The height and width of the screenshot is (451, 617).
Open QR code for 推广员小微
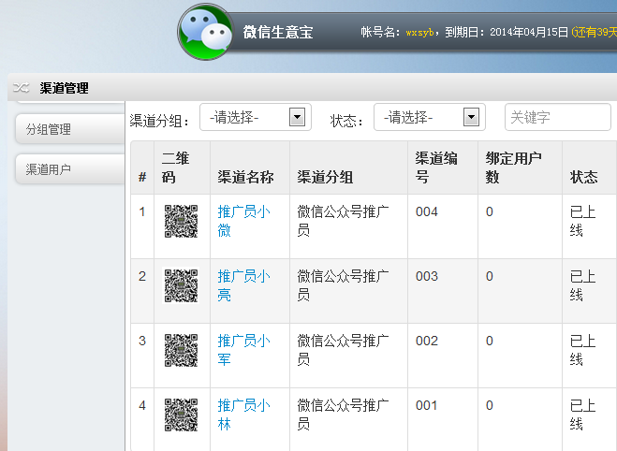(x=181, y=222)
